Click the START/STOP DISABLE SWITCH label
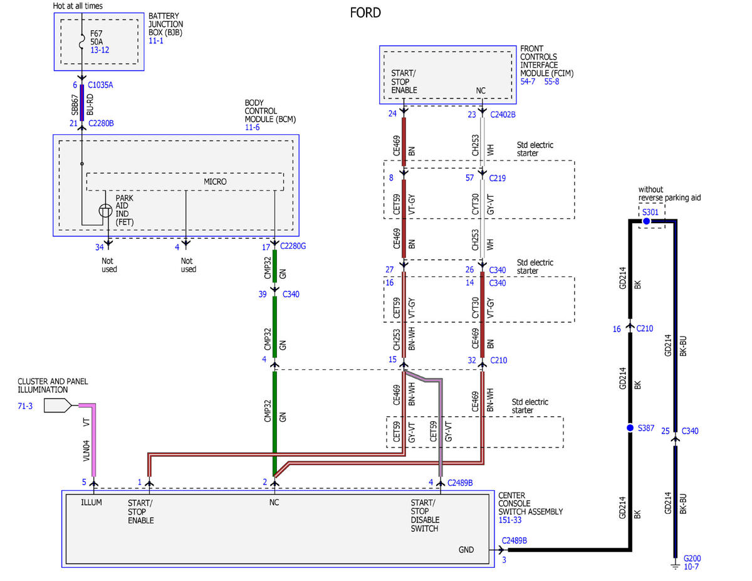Image resolution: width=752 pixels, height=581 pixels. (425, 516)
